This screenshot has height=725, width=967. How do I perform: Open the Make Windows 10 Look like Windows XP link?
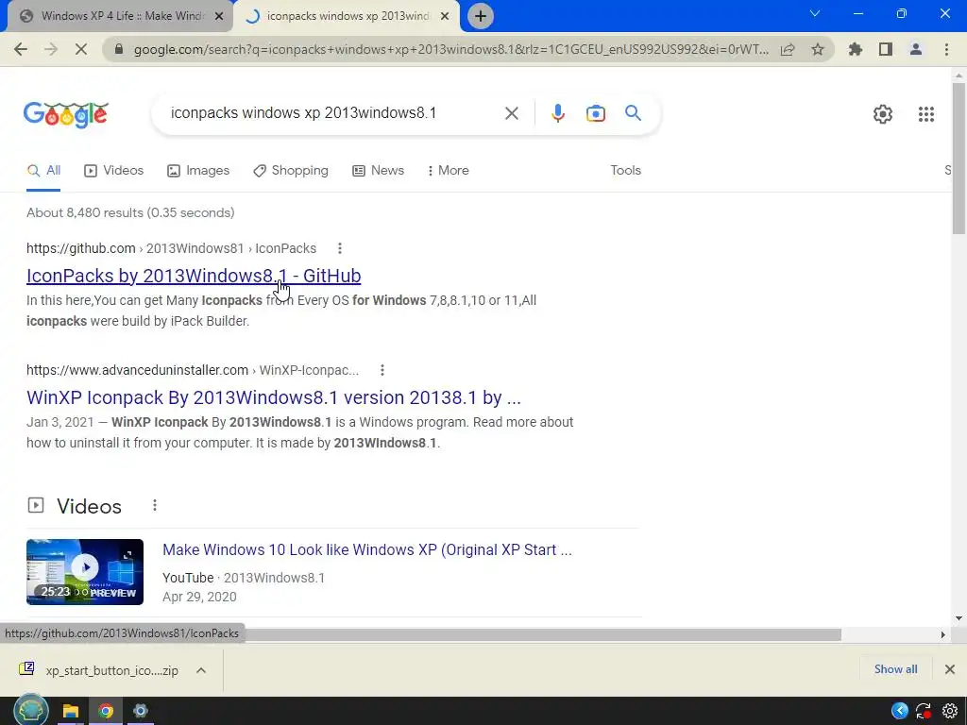pos(367,550)
